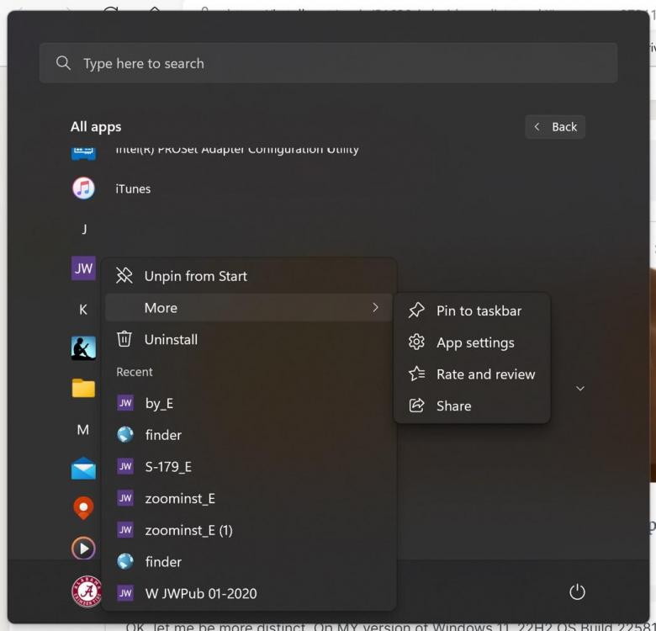Click JW icon beside W JWPub 01-2020
656x631 pixels.
coord(125,593)
